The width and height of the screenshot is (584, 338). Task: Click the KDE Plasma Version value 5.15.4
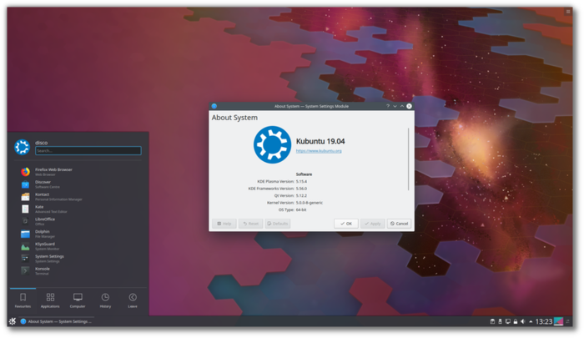pos(301,181)
